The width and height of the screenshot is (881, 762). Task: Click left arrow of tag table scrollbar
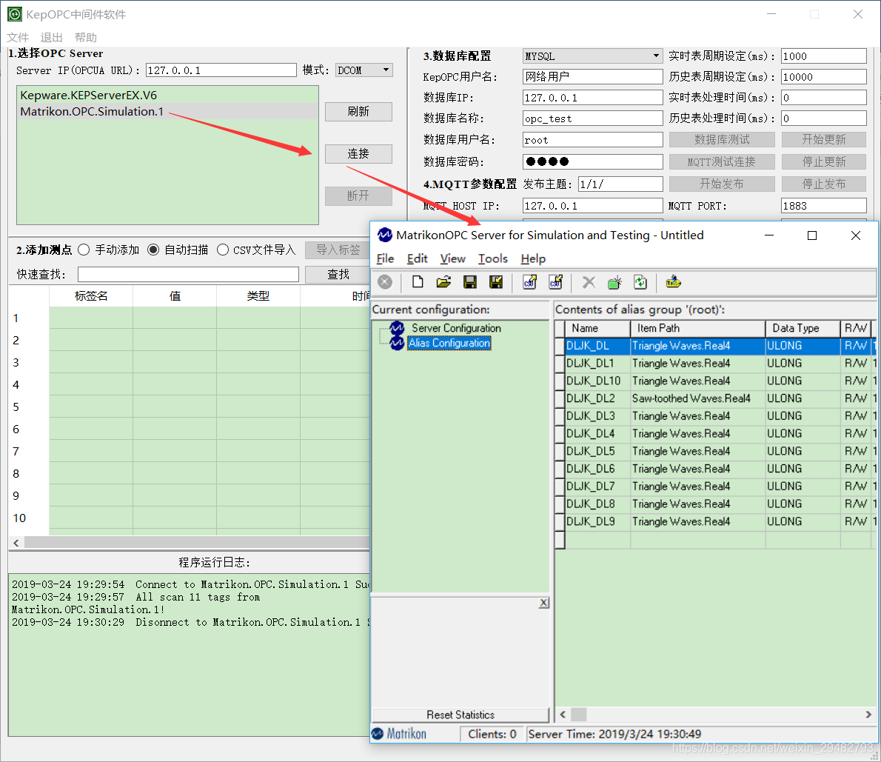[16, 543]
